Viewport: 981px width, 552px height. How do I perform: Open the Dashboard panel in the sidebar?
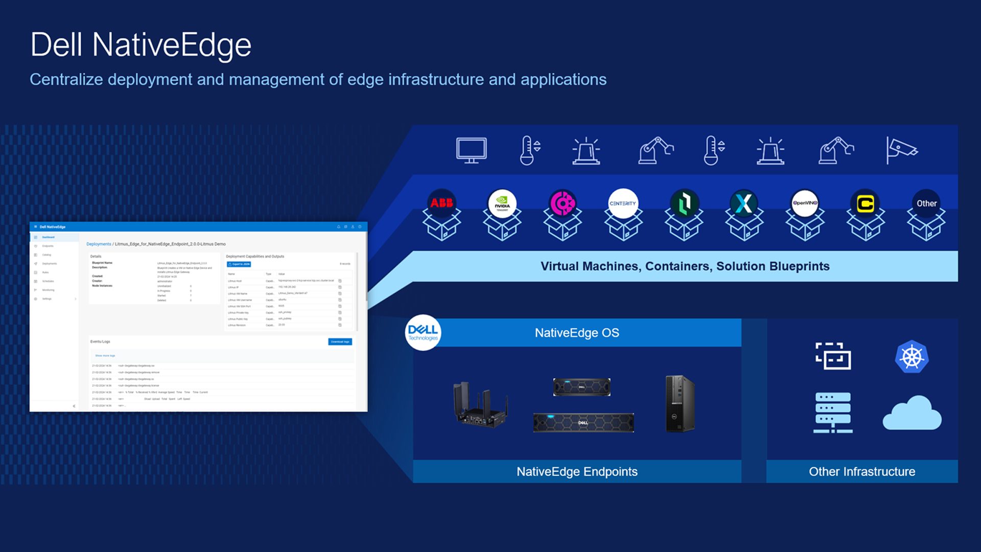coord(36,237)
